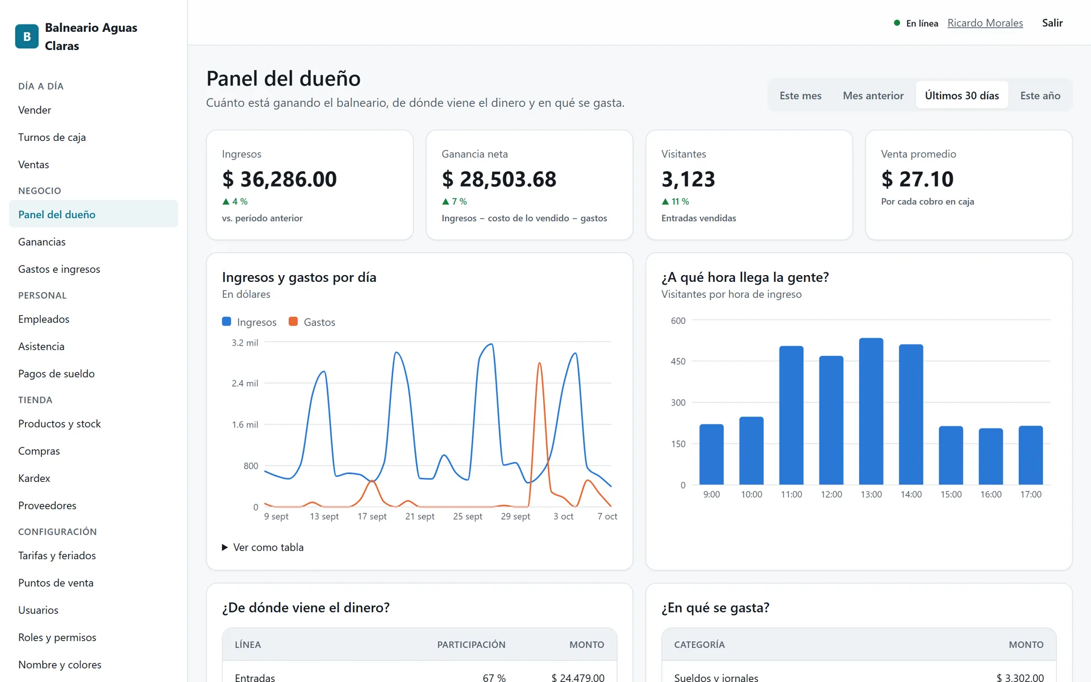
Task: Click the green online status dot
Action: 897,23
